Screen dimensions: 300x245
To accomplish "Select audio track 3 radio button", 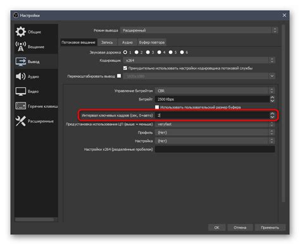I will click(x=148, y=52).
